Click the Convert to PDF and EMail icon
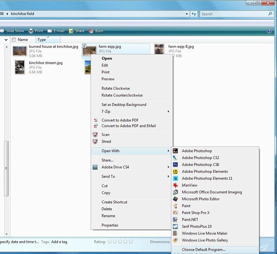The height and width of the screenshot is (254, 277). tap(96, 126)
